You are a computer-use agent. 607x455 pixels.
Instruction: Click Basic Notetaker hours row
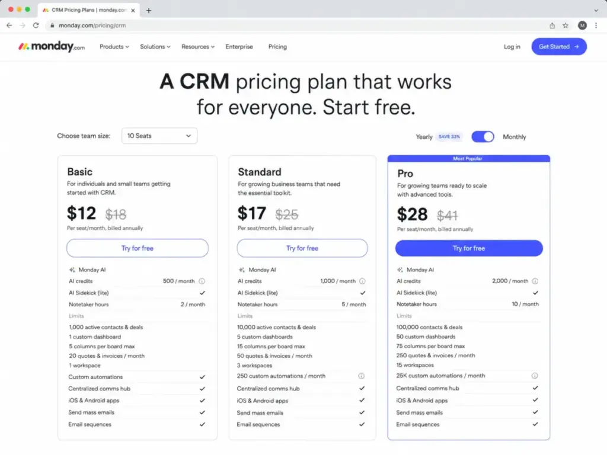pyautogui.click(x=137, y=305)
